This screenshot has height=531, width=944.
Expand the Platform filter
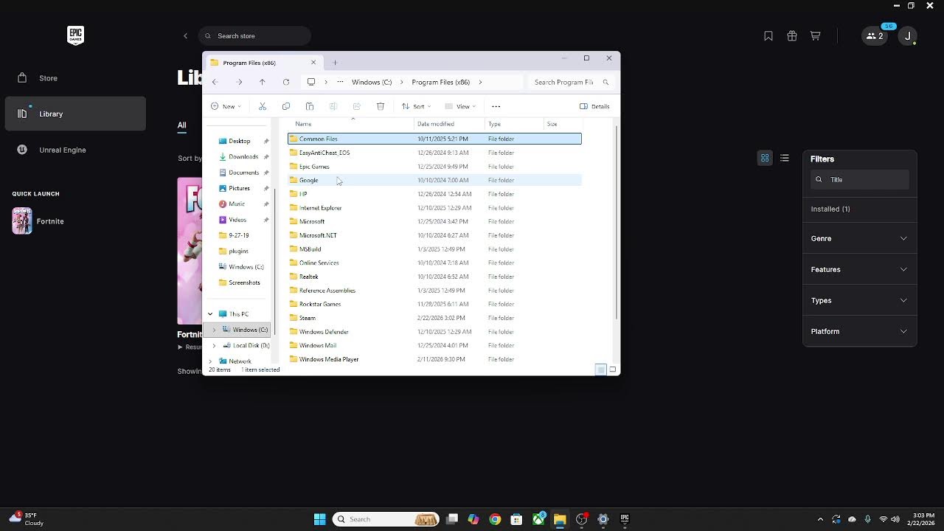(859, 332)
